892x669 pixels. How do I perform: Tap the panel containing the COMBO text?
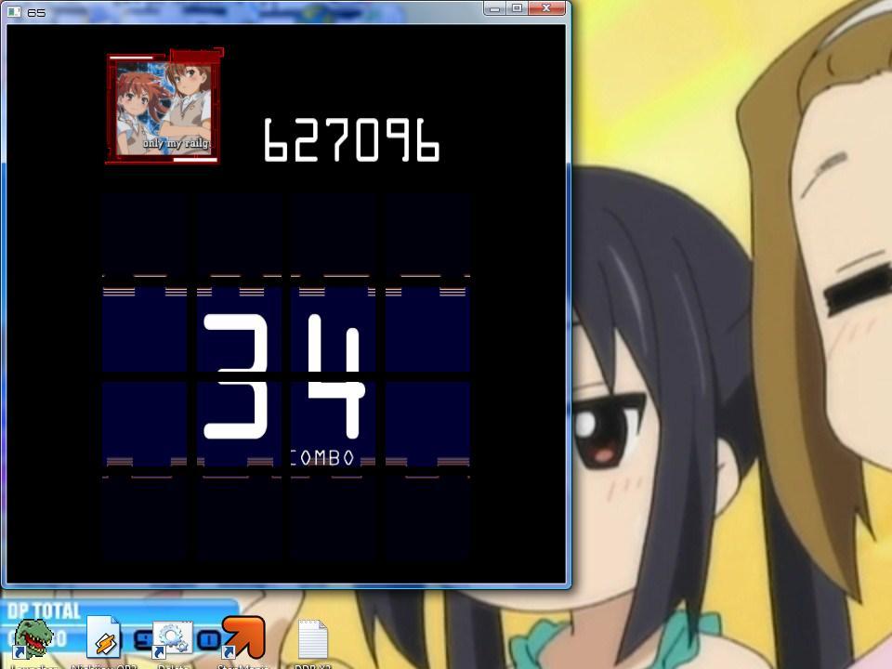click(x=334, y=425)
